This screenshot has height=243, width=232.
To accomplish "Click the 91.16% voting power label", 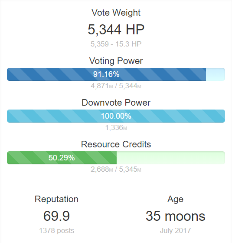I will click(x=106, y=74).
